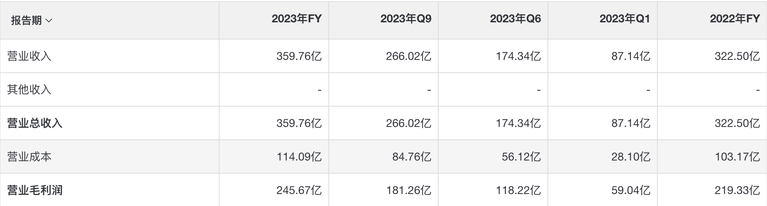Click the 2023年Q6 column header
This screenshot has height=206, width=767.
515,19
